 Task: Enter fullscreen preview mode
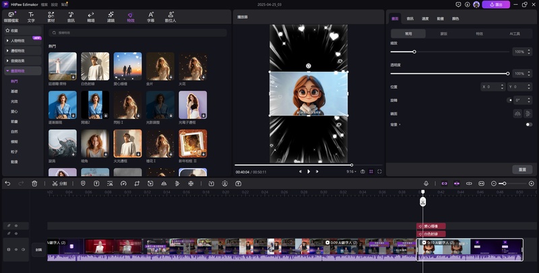pos(379,171)
